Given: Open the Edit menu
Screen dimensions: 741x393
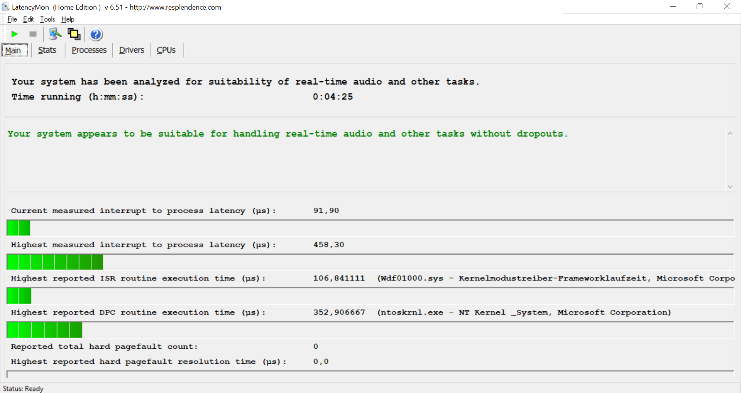Looking at the screenshot, I should tap(28, 19).
